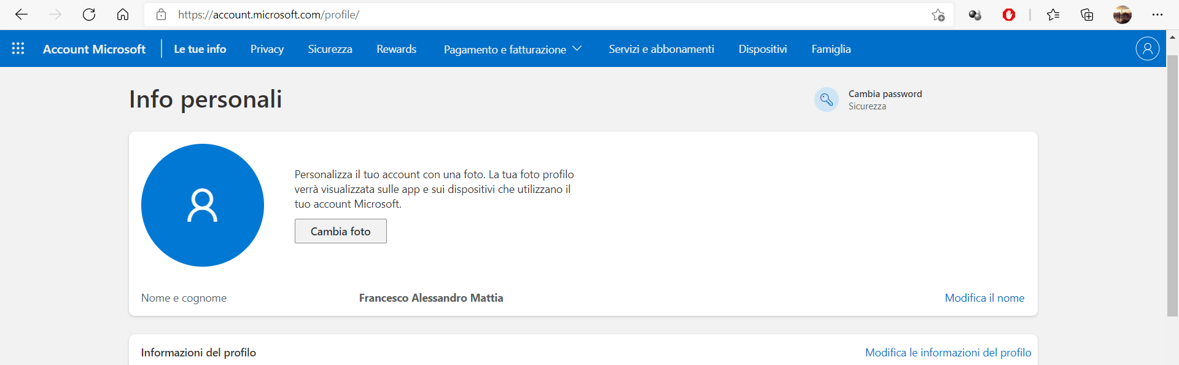
Task: Expand Pagamento e fatturazione dropdown
Action: pyautogui.click(x=512, y=49)
